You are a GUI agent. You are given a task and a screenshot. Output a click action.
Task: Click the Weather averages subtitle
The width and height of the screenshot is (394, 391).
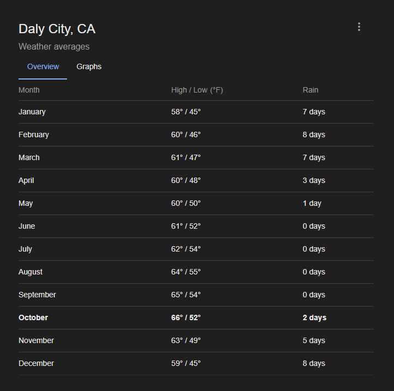tap(54, 47)
